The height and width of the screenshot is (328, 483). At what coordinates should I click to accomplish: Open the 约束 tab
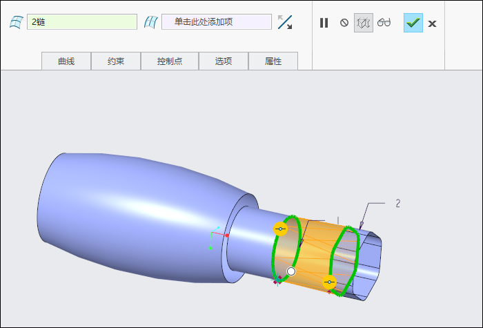(116, 61)
